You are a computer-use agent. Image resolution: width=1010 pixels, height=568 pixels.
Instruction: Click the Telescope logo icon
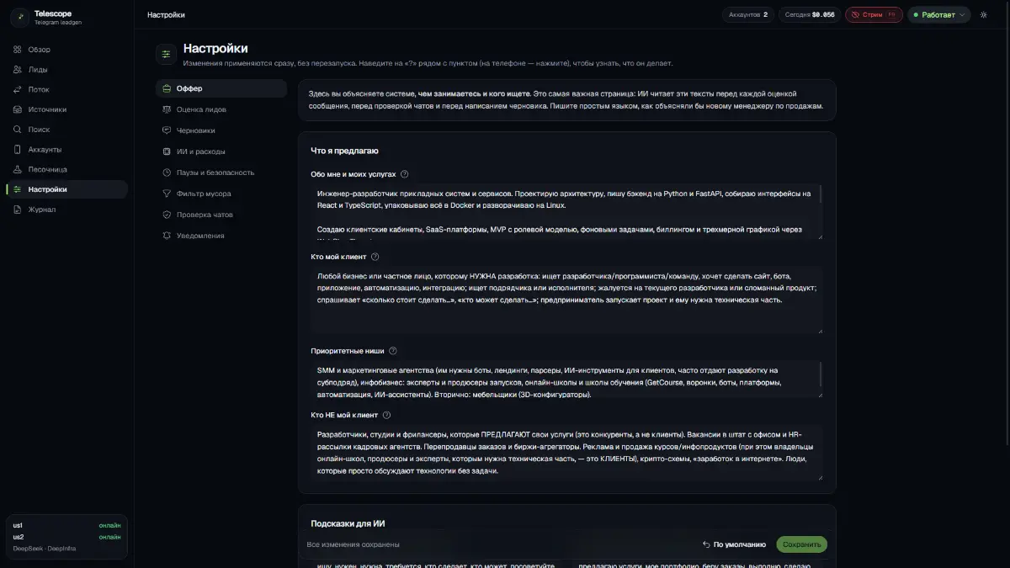click(20, 18)
